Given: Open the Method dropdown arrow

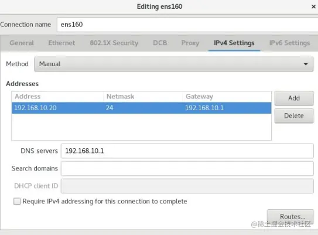Looking at the screenshot, I should click(306, 64).
